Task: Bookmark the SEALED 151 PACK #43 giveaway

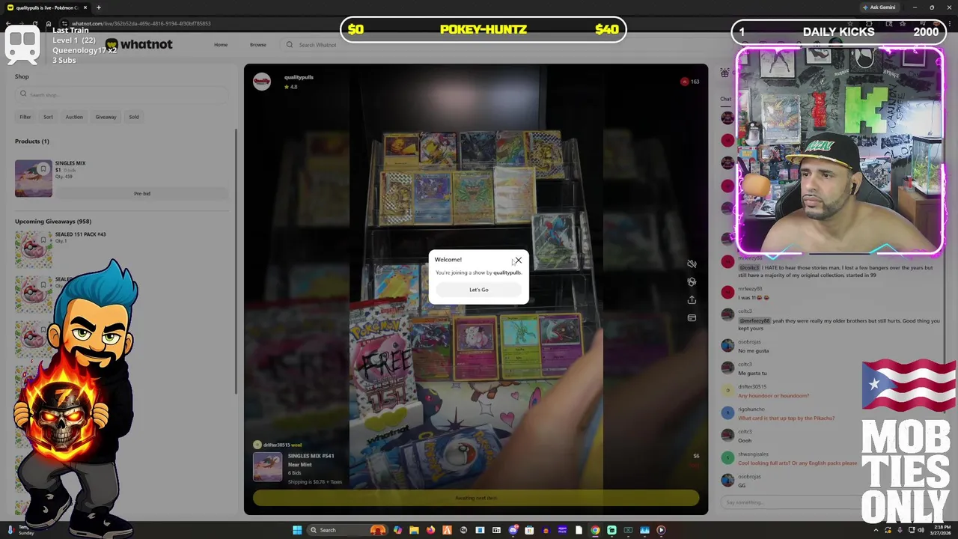Action: 43,240
